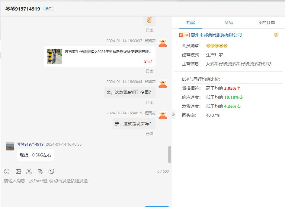
Task: Click the 保 guarantee shield icon
Action: coord(276,35)
